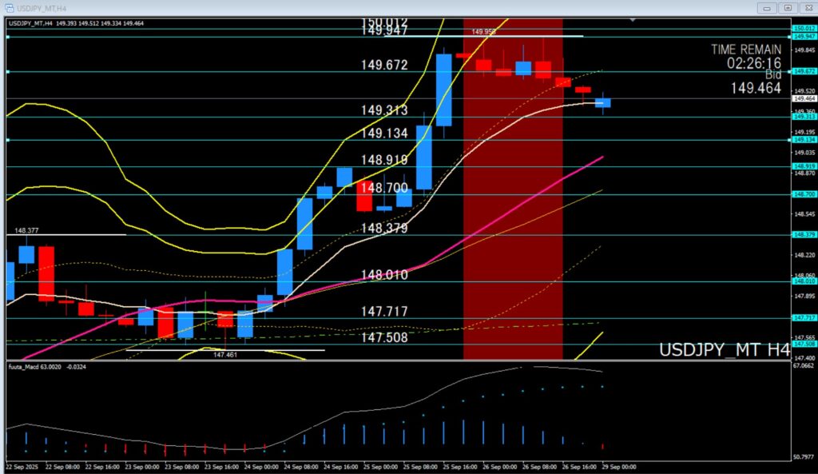Click the 149.672 cyan price tag on axis
The image size is (818, 474).
pos(804,71)
